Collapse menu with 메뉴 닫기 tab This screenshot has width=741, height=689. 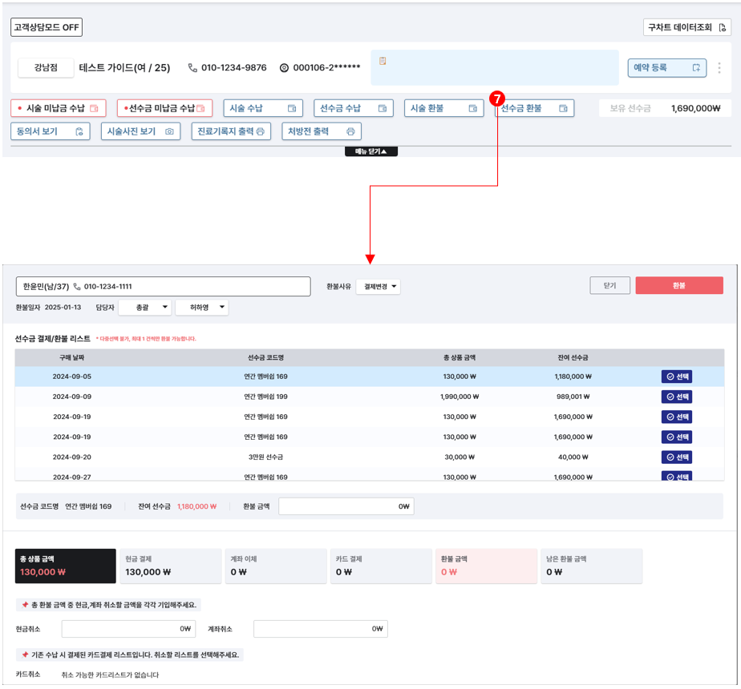click(x=370, y=151)
